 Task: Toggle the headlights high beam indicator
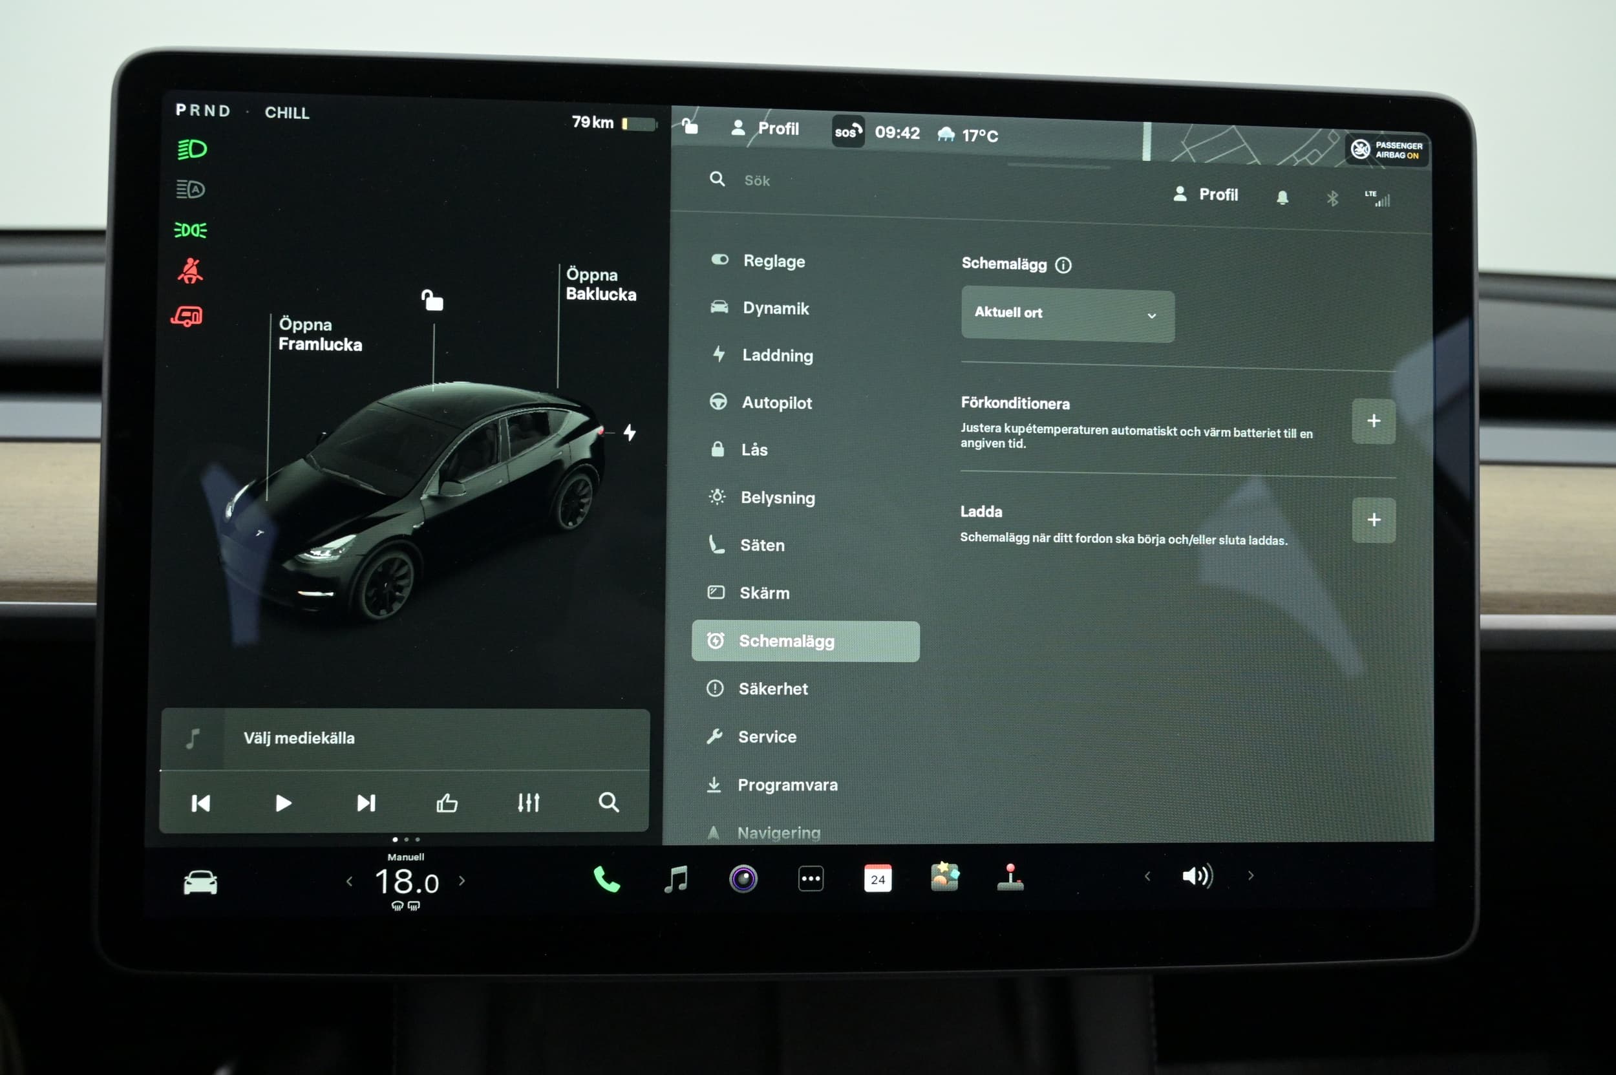tap(192, 149)
